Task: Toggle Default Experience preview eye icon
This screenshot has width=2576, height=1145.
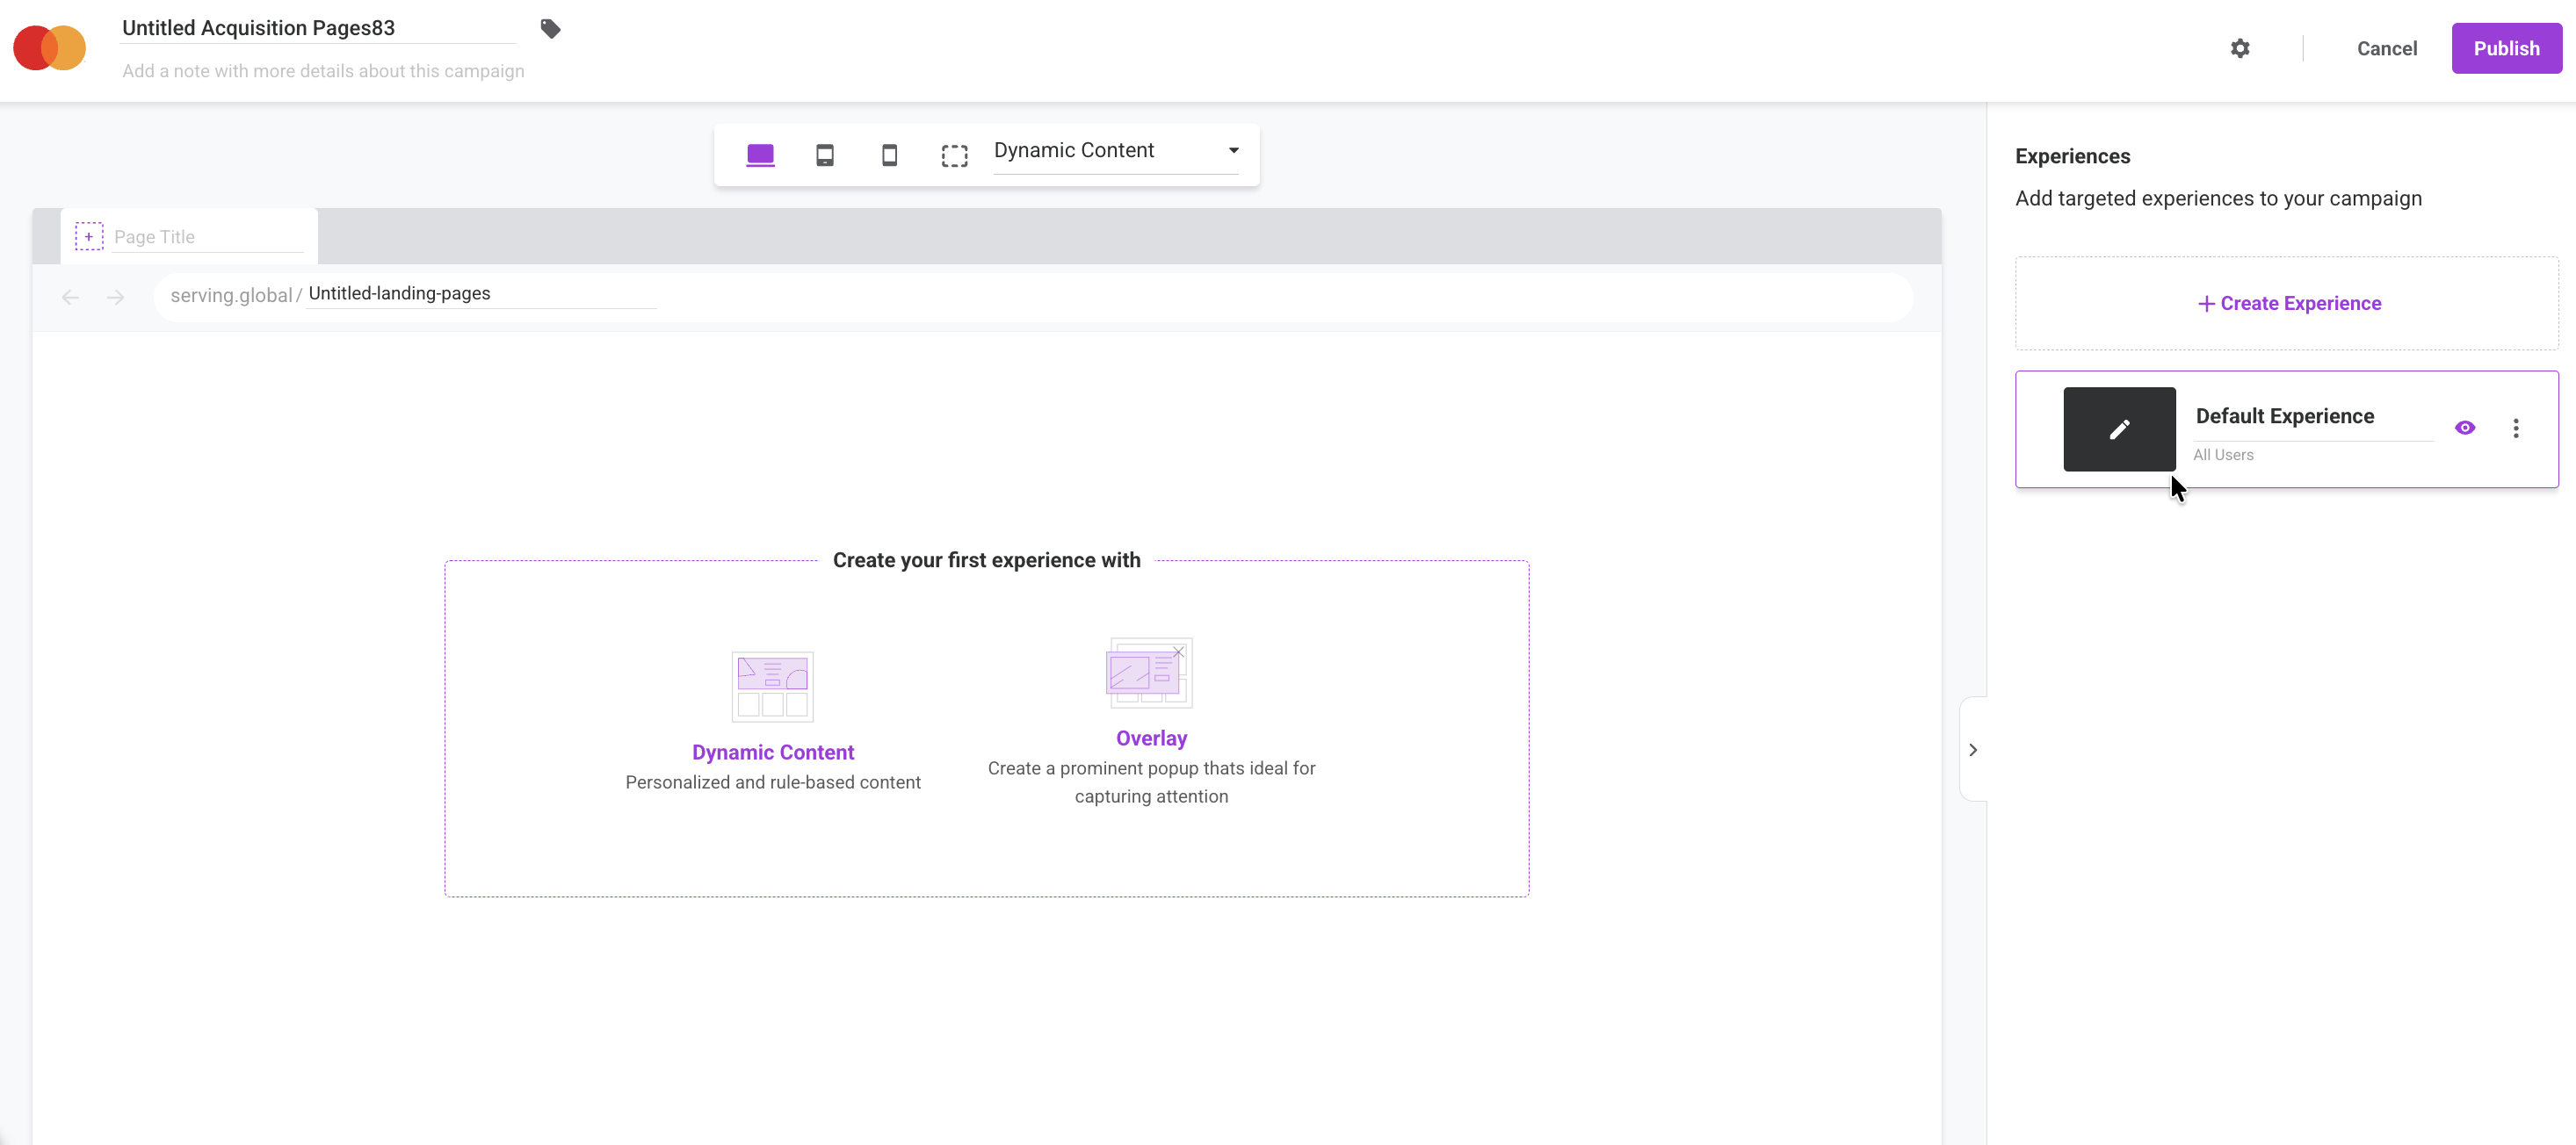Action: point(2465,428)
